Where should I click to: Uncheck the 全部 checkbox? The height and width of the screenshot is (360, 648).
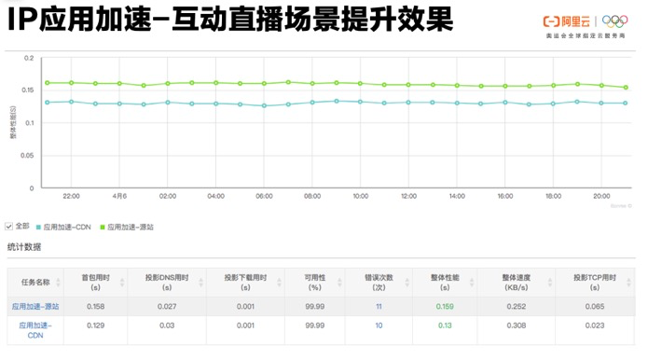click(x=8, y=227)
